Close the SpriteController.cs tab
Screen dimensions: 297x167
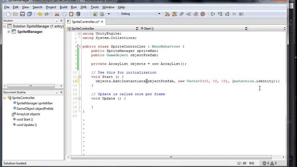click(x=102, y=22)
